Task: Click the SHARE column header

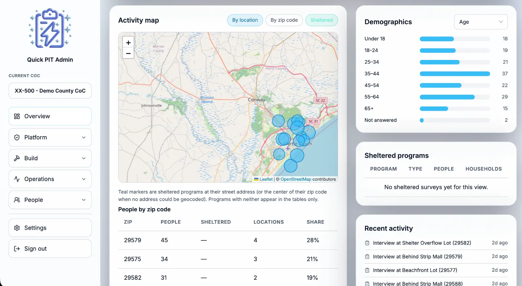Action: (x=315, y=222)
